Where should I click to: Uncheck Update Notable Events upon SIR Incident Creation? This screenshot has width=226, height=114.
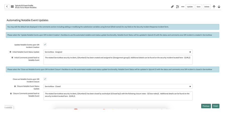click(x=45, y=44)
